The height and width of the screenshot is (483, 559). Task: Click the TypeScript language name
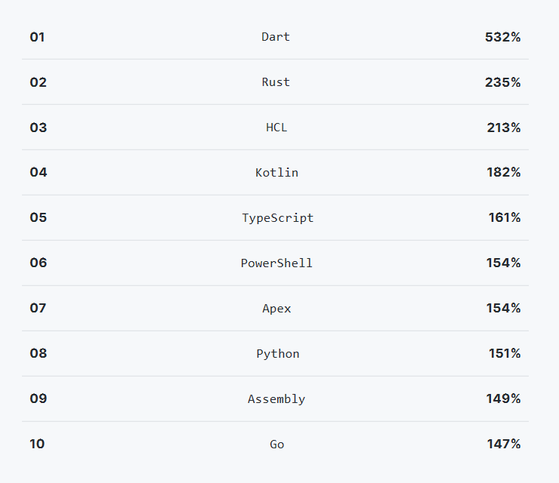278,218
